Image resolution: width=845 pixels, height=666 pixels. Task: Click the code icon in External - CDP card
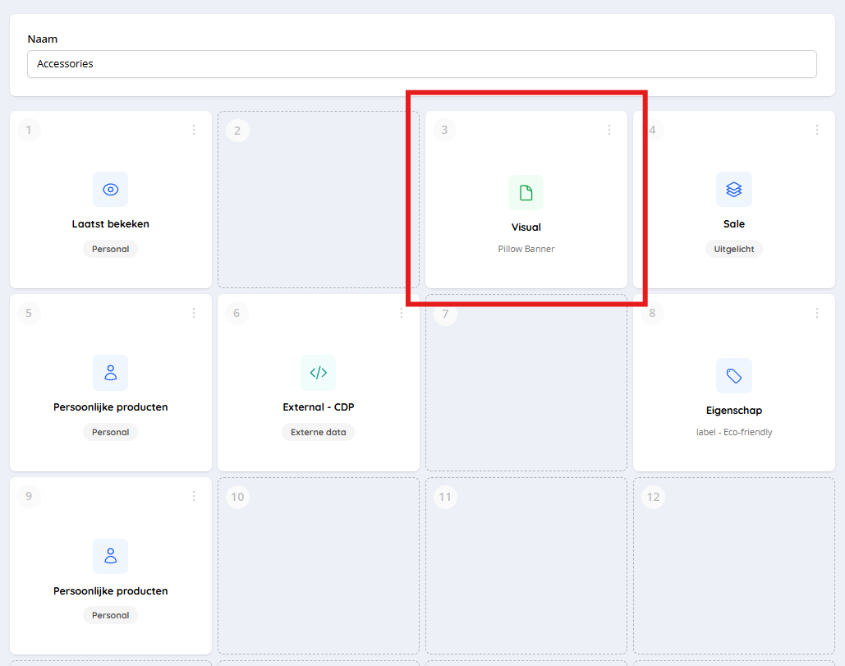[318, 373]
